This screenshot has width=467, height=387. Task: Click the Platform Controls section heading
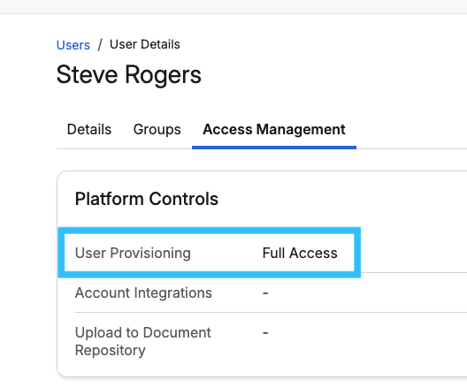click(x=147, y=199)
